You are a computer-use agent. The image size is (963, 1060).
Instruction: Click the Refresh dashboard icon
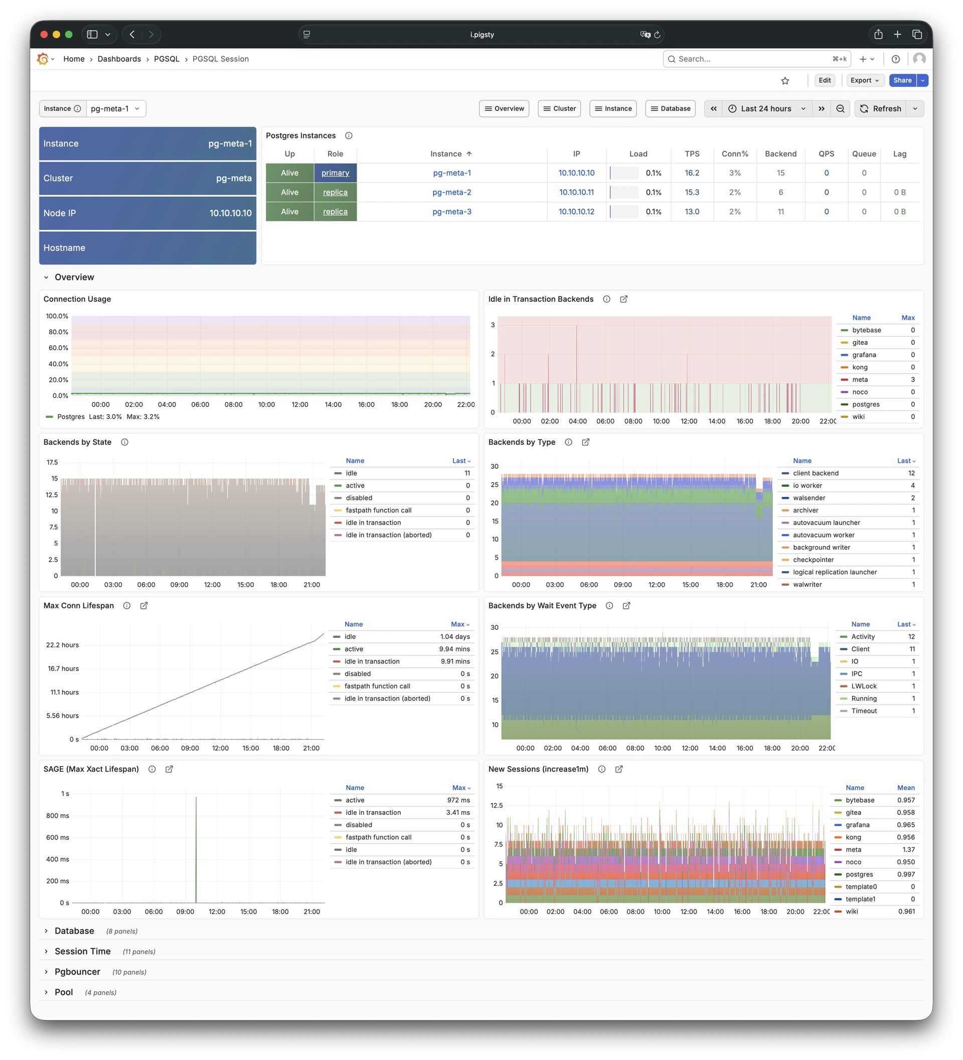tap(864, 108)
